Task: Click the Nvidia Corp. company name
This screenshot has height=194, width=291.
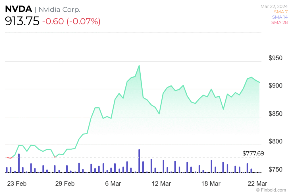Action: tap(59, 9)
